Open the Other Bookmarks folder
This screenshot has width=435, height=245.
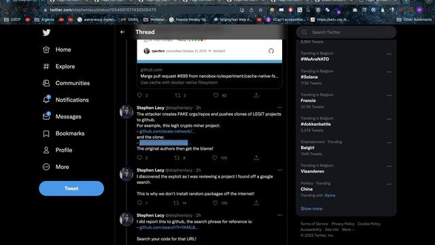click(415, 20)
